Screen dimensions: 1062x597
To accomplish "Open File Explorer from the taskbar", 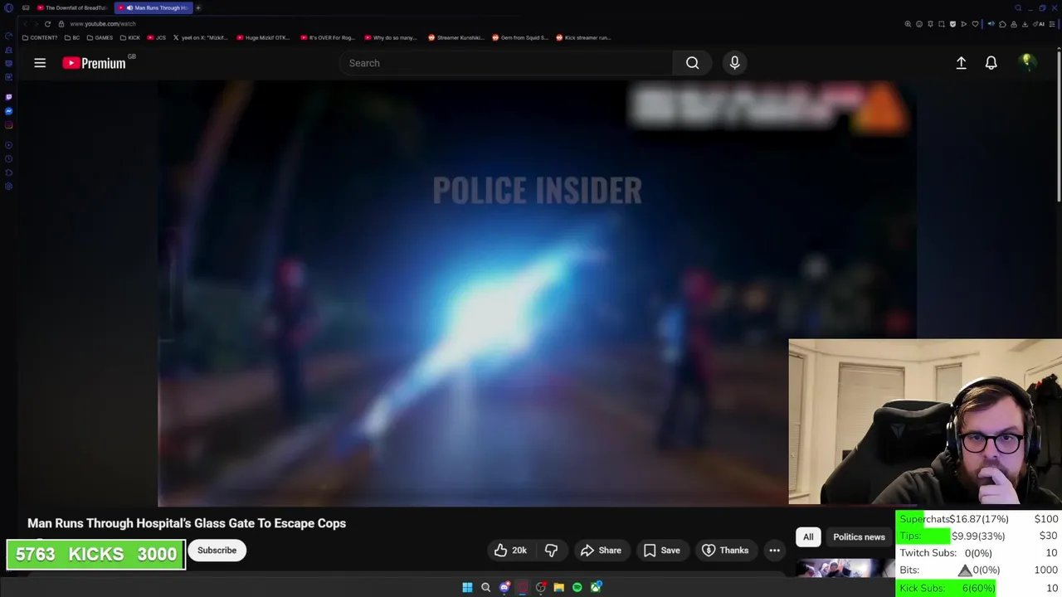I will click(559, 587).
